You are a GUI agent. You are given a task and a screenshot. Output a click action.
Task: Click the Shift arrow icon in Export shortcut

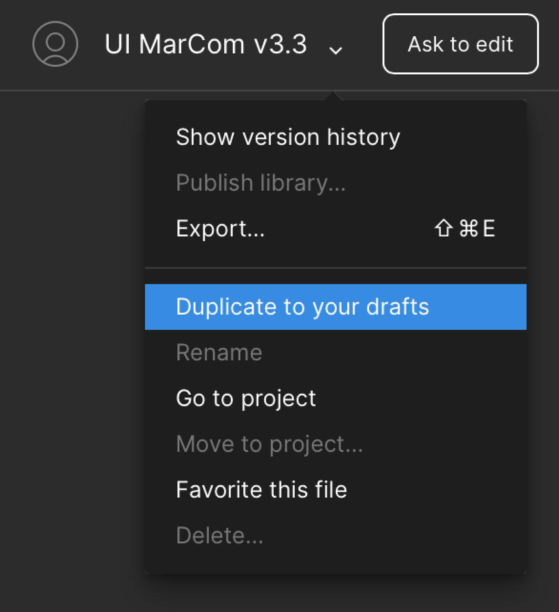pyautogui.click(x=443, y=228)
